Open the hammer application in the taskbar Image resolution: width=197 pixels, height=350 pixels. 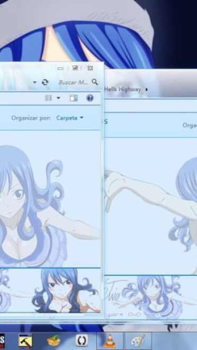[25, 340]
